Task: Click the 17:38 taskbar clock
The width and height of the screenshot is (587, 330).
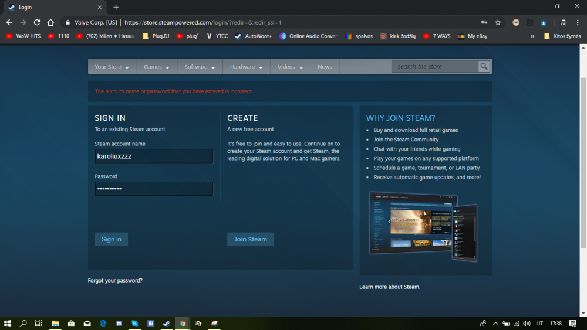Action: (x=556, y=324)
